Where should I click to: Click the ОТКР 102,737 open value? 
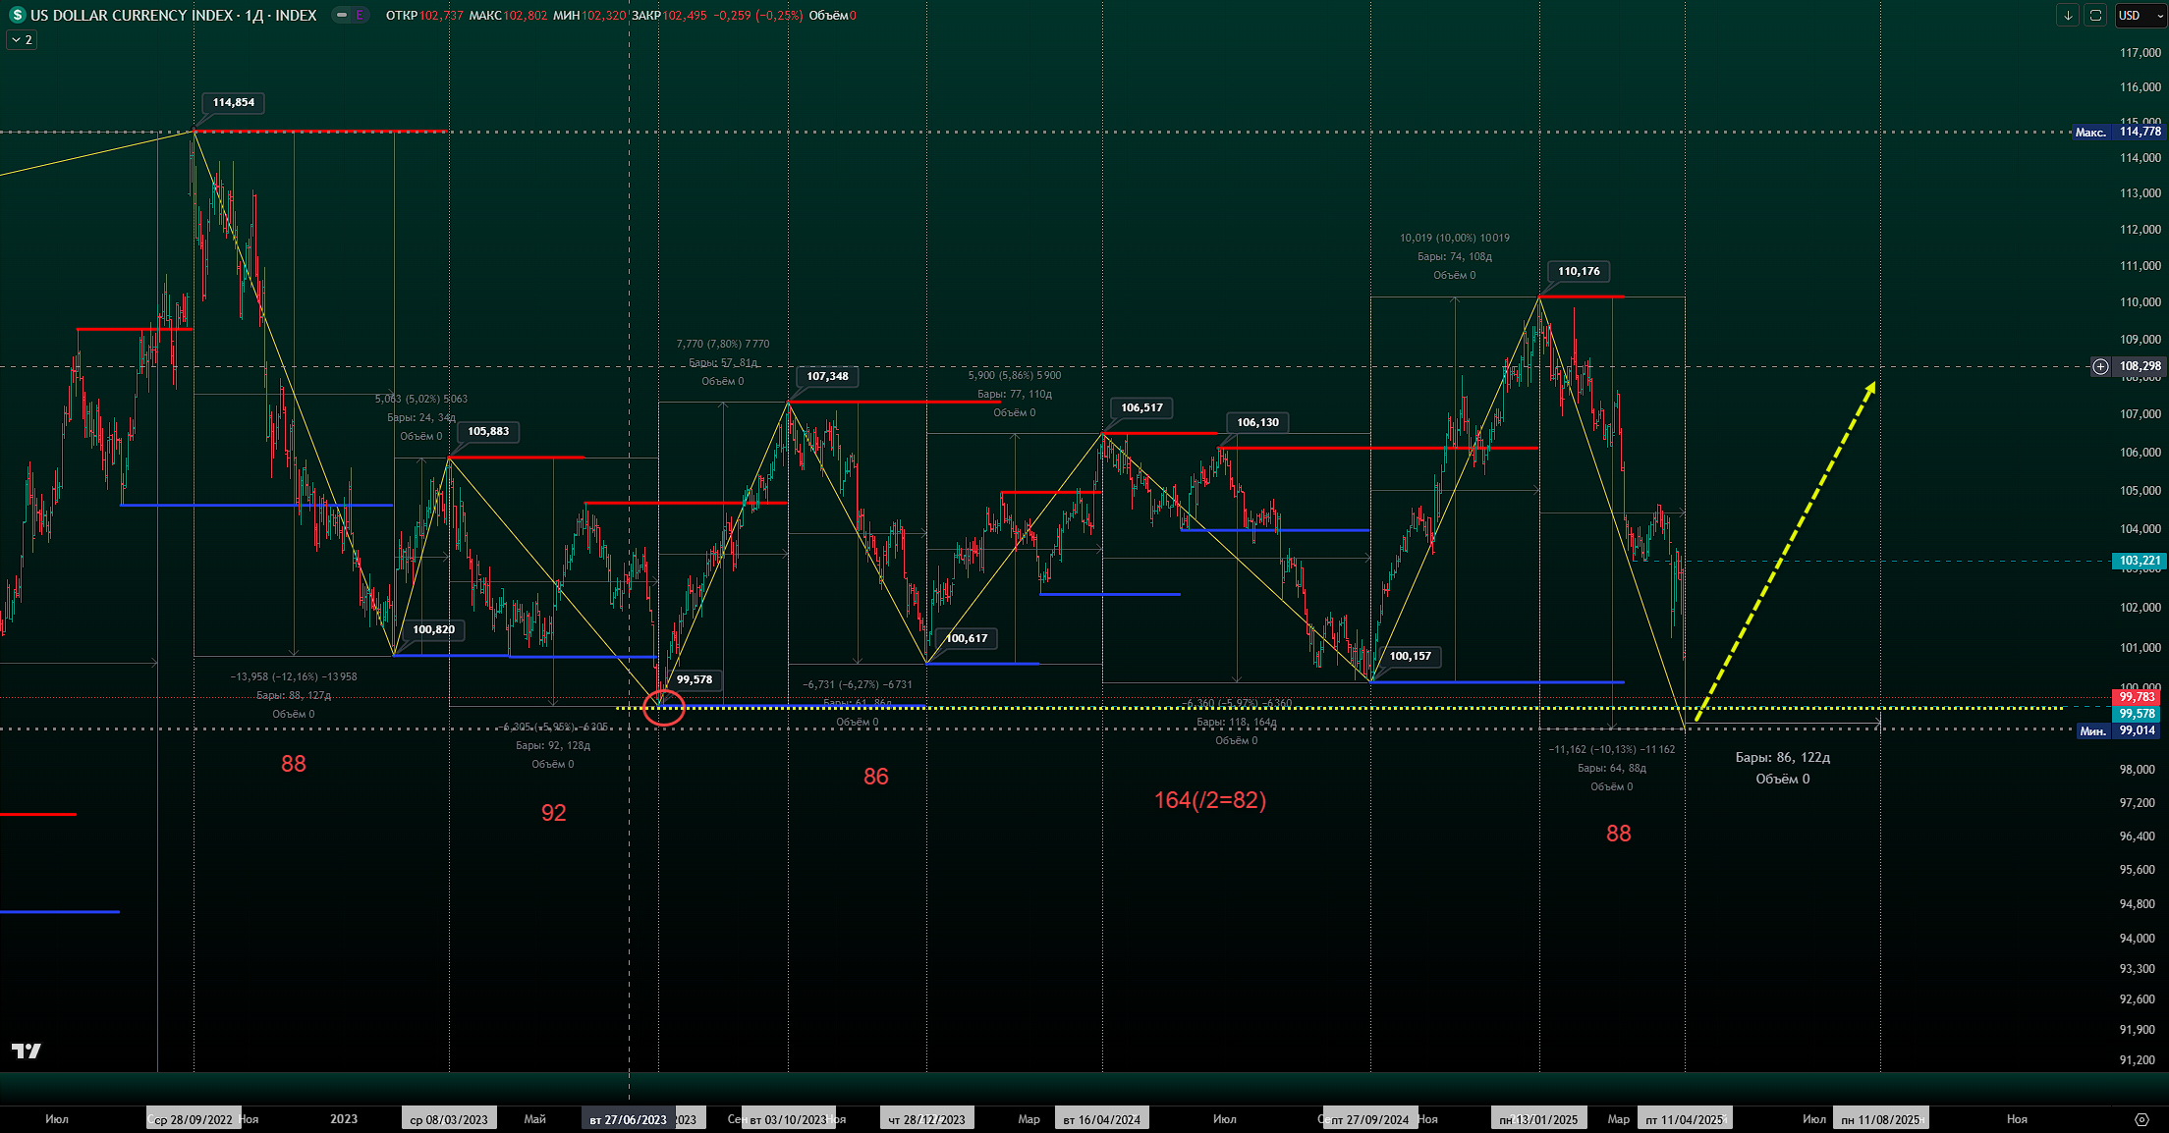click(x=423, y=16)
